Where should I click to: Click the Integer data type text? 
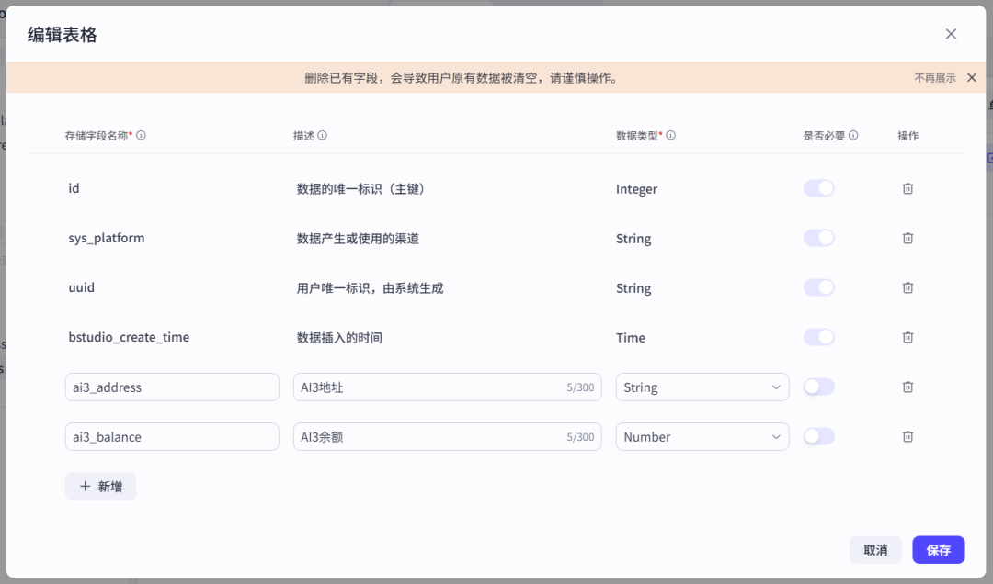point(636,189)
